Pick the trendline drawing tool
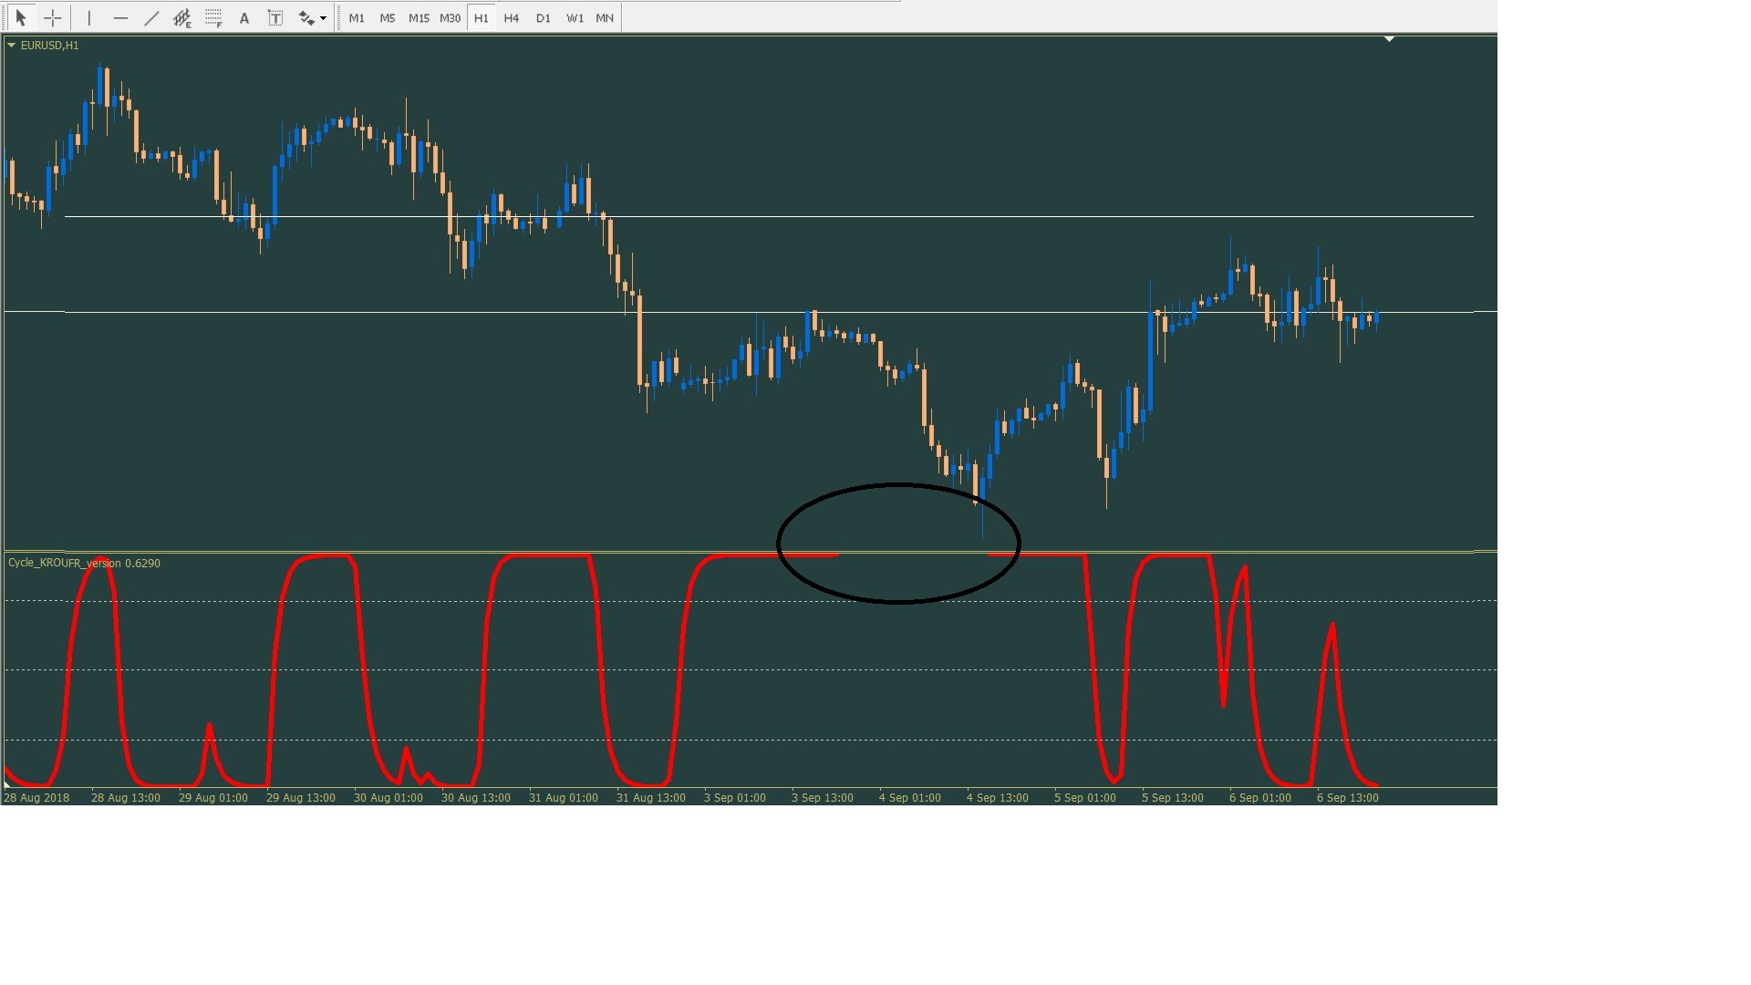The image size is (1751, 985). [x=151, y=17]
